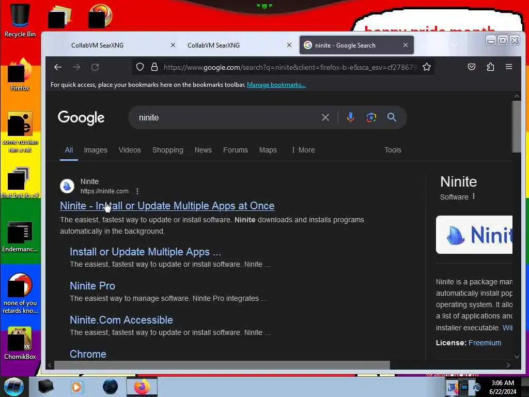Click the Firefox address bar URL

[290, 67]
